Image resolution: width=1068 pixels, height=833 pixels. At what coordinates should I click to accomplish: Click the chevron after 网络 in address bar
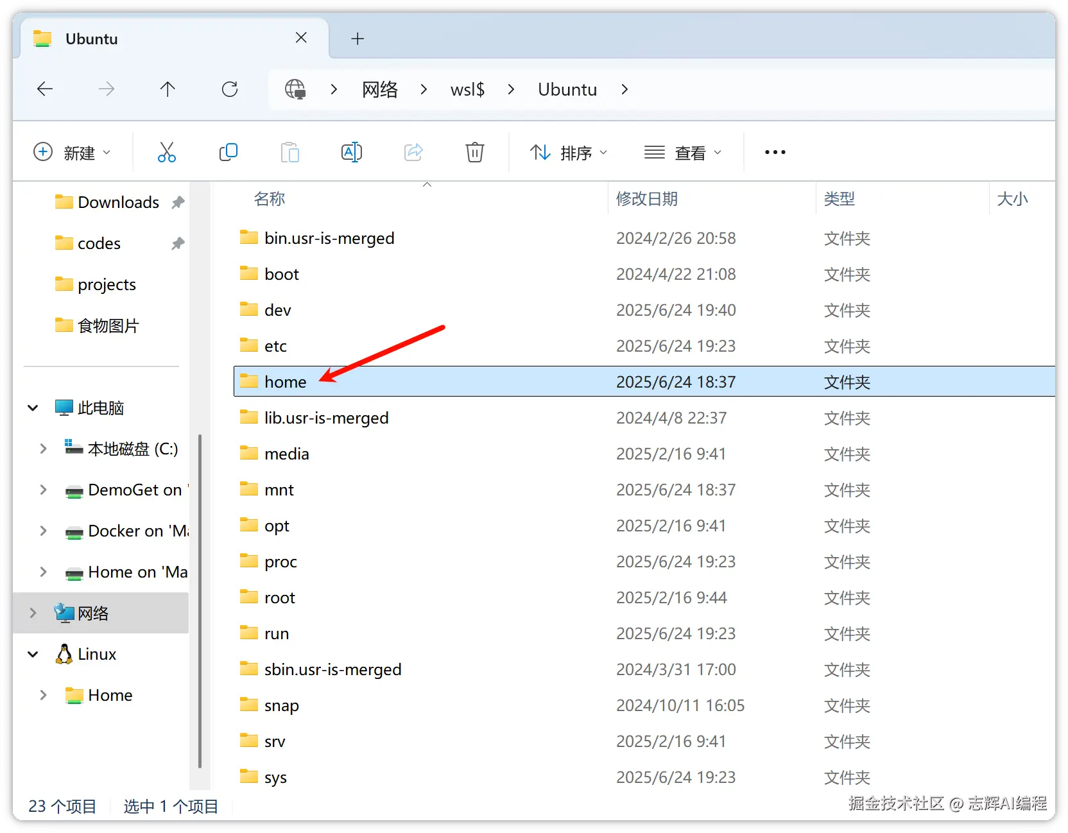[424, 89]
